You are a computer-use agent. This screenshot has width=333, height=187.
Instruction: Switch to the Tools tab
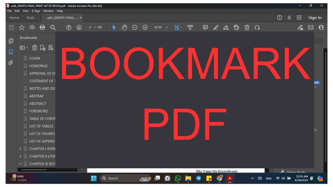[31, 18]
